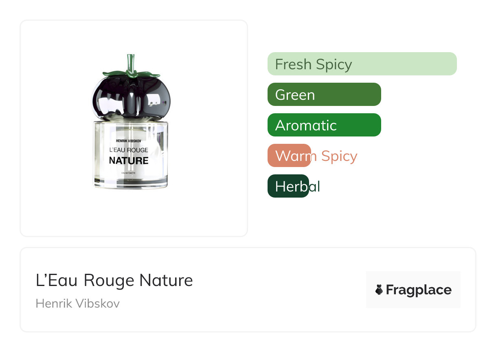The height and width of the screenshot is (352, 496).
Task: Click the Fragplace wordmark text
Action: pyautogui.click(x=419, y=290)
